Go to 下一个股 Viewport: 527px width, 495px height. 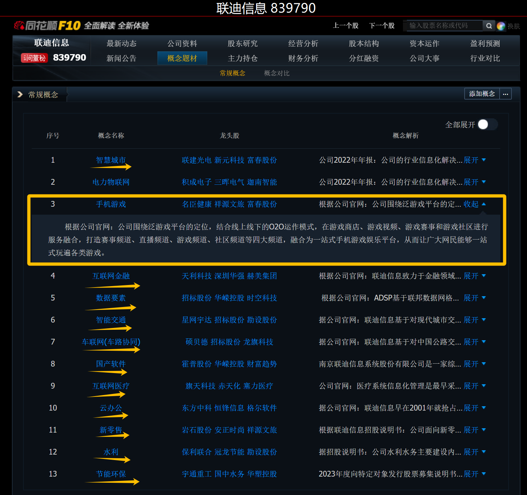(382, 26)
